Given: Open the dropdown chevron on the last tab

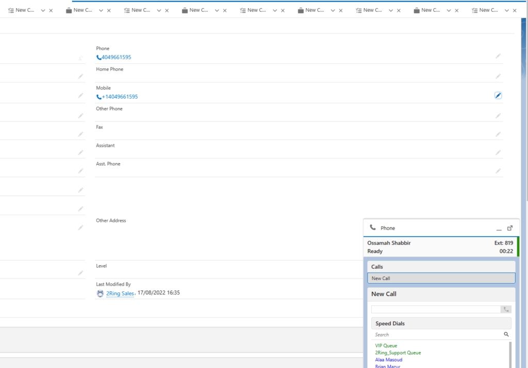Looking at the screenshot, I should click(x=507, y=10).
